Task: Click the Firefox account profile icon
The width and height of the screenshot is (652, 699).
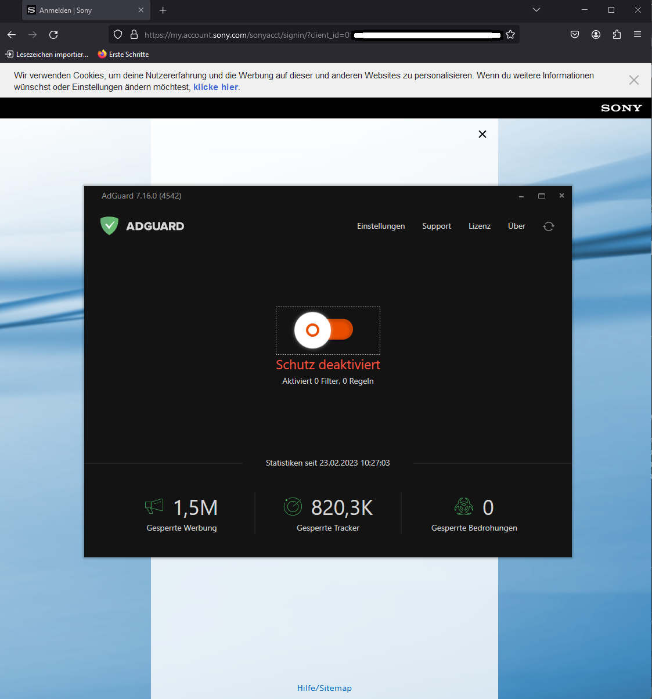Action: [596, 34]
